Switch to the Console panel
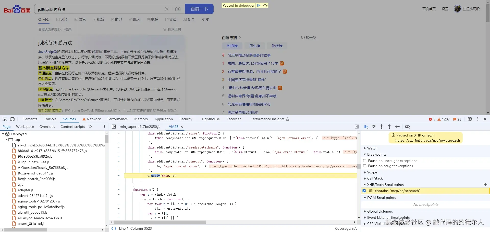 [x=50, y=119]
